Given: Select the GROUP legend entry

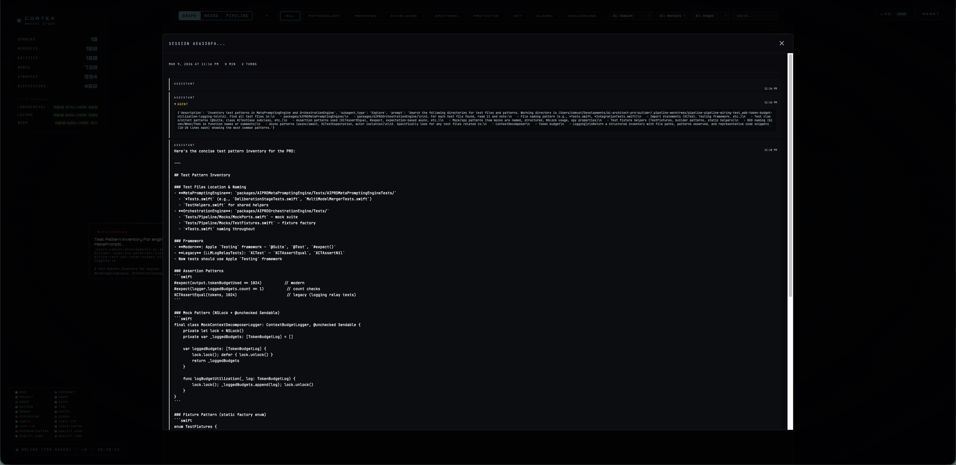Looking at the screenshot, I should pos(22,402).
